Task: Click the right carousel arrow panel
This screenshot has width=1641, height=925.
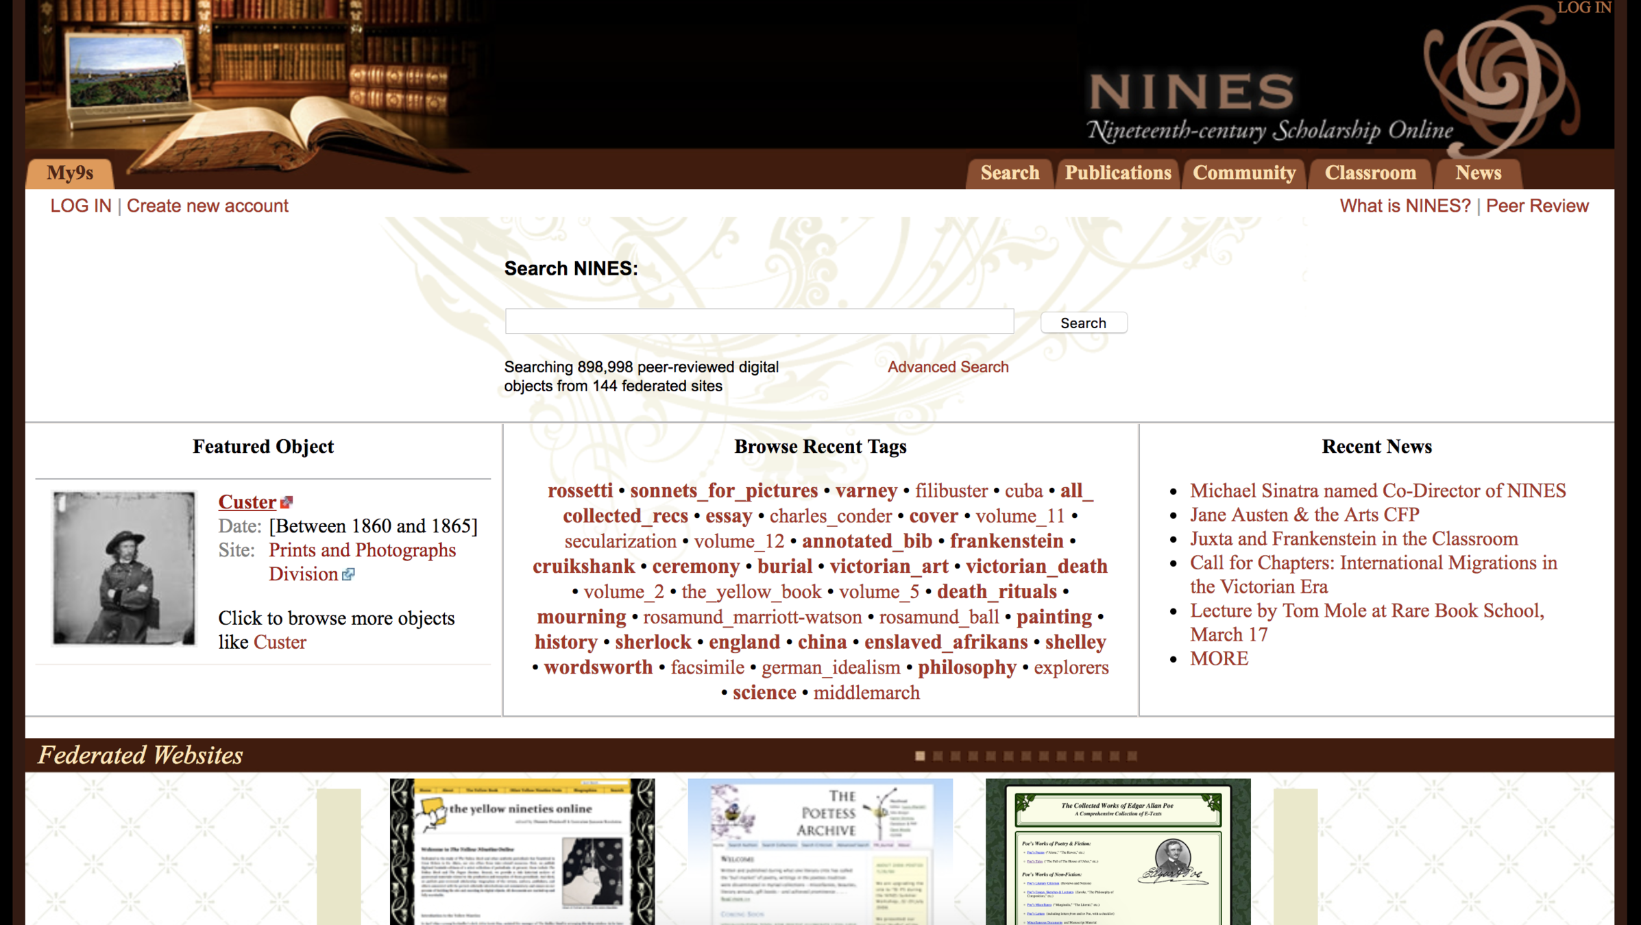Action: pyautogui.click(x=1295, y=855)
